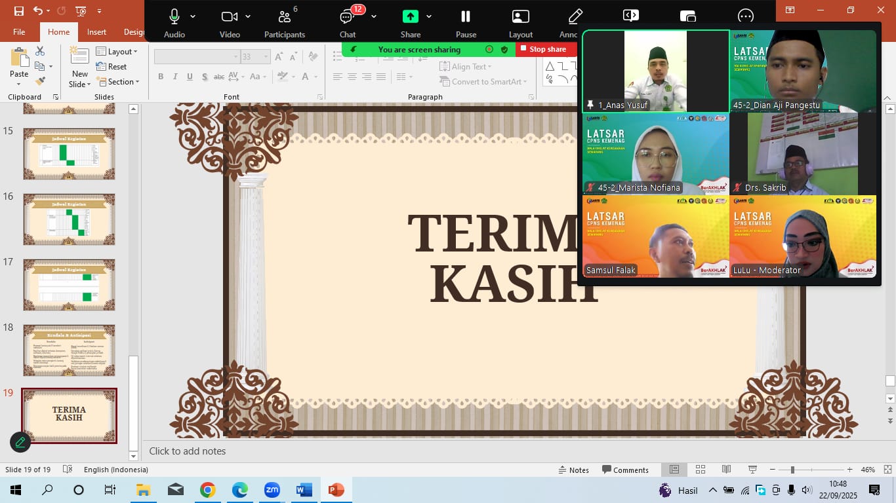Switch to the Insert ribbon tab
This screenshot has height=503, width=896.
96,32
